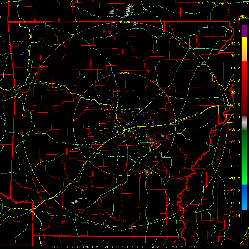Screen dimensions: 249x249
Task: Click the -32.0 value on velocity scale
Action: [234, 142]
